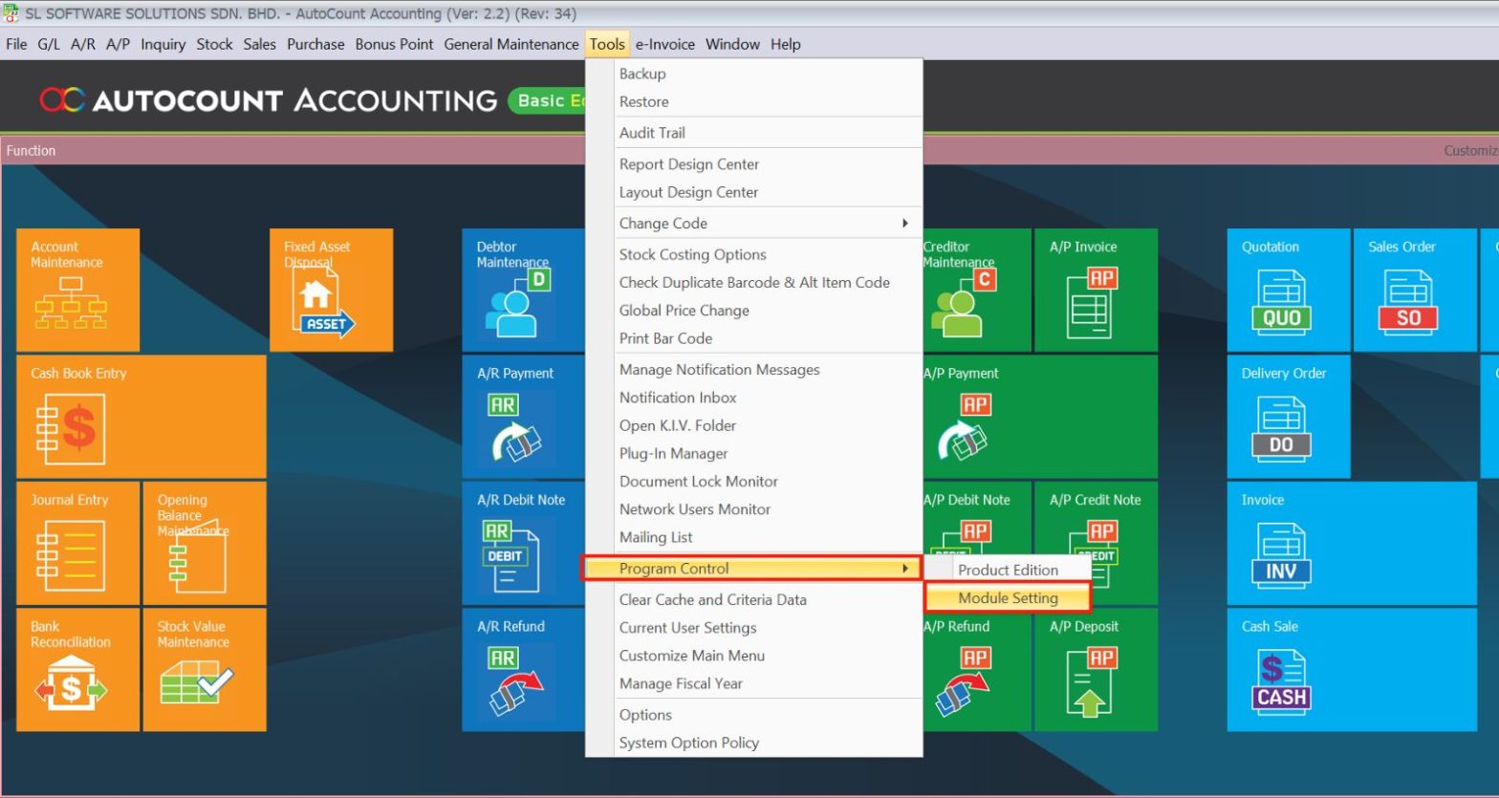Open the A/R Refund tile

pos(524,670)
